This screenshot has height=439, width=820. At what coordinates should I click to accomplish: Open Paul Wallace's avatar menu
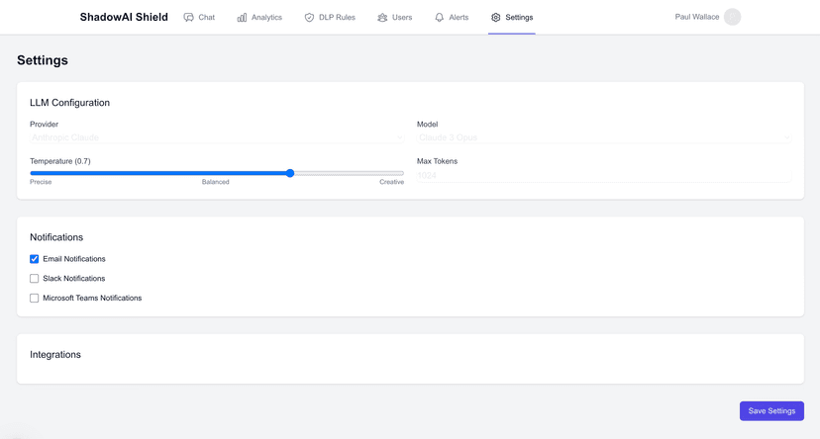732,17
